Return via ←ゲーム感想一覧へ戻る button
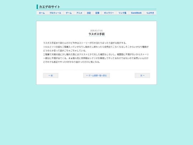Viewport: 193px width, 145px height. pos(96,76)
